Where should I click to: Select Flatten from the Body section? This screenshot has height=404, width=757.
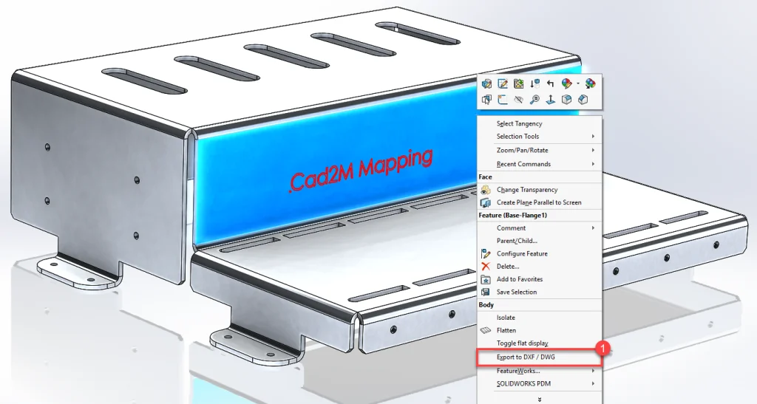click(x=506, y=330)
